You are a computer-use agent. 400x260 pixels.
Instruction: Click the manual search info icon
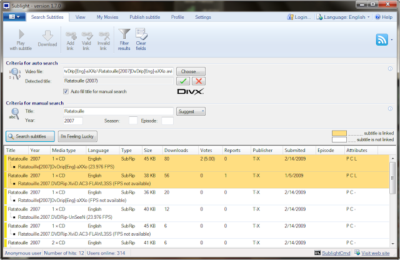tap(390, 109)
